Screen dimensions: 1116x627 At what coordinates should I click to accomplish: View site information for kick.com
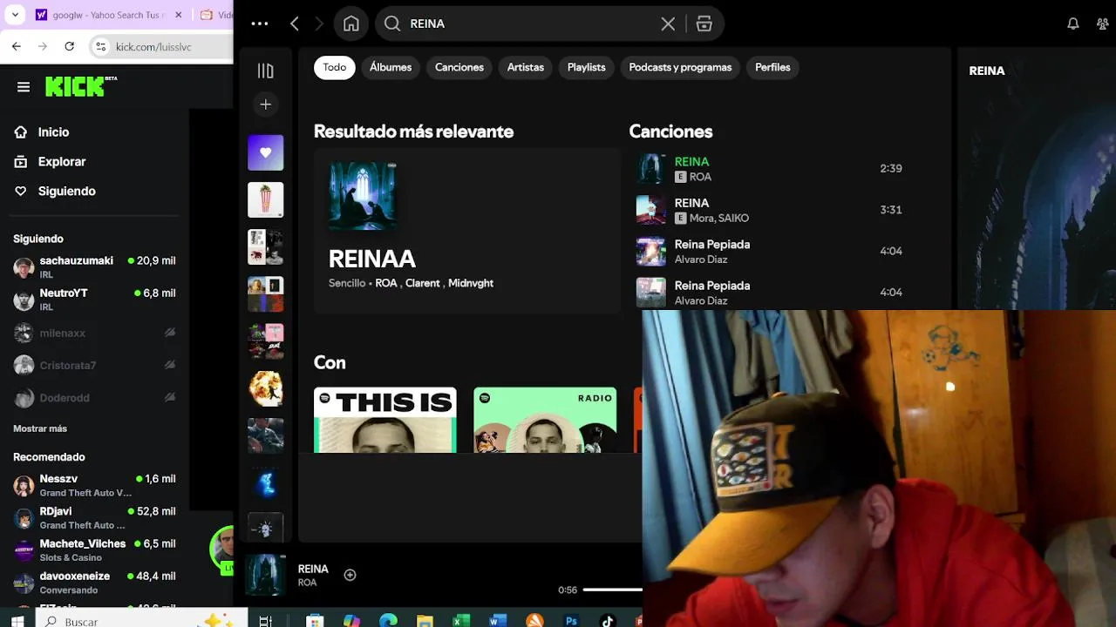coord(101,46)
